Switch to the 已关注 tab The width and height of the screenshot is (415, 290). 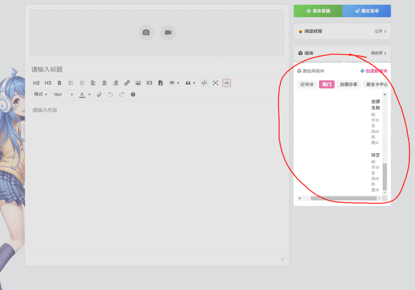click(307, 85)
